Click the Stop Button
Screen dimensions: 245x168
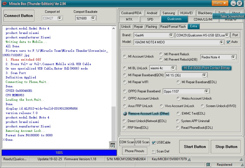coord(225,147)
